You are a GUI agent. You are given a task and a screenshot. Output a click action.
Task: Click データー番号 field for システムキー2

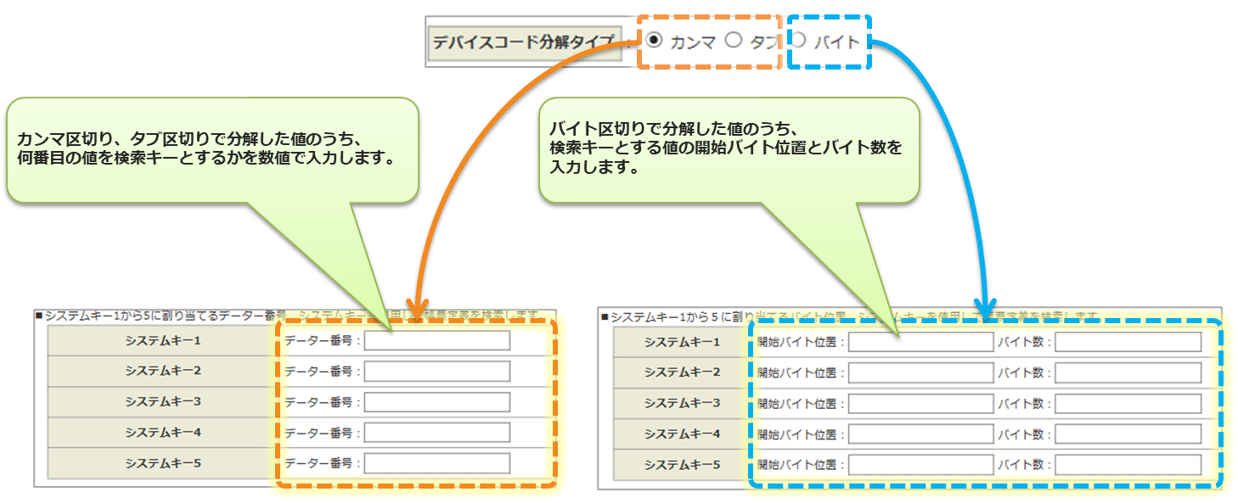(x=436, y=372)
